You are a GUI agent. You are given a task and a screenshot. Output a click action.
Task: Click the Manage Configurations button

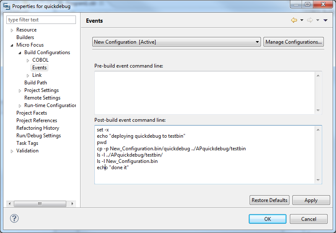(294, 42)
